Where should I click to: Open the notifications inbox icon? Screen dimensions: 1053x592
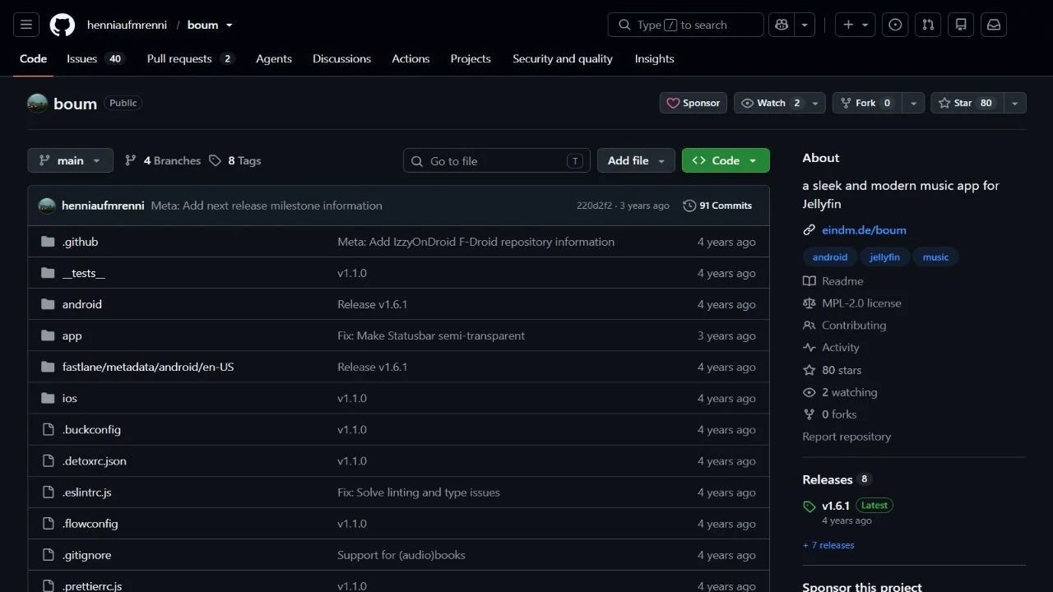pos(994,25)
